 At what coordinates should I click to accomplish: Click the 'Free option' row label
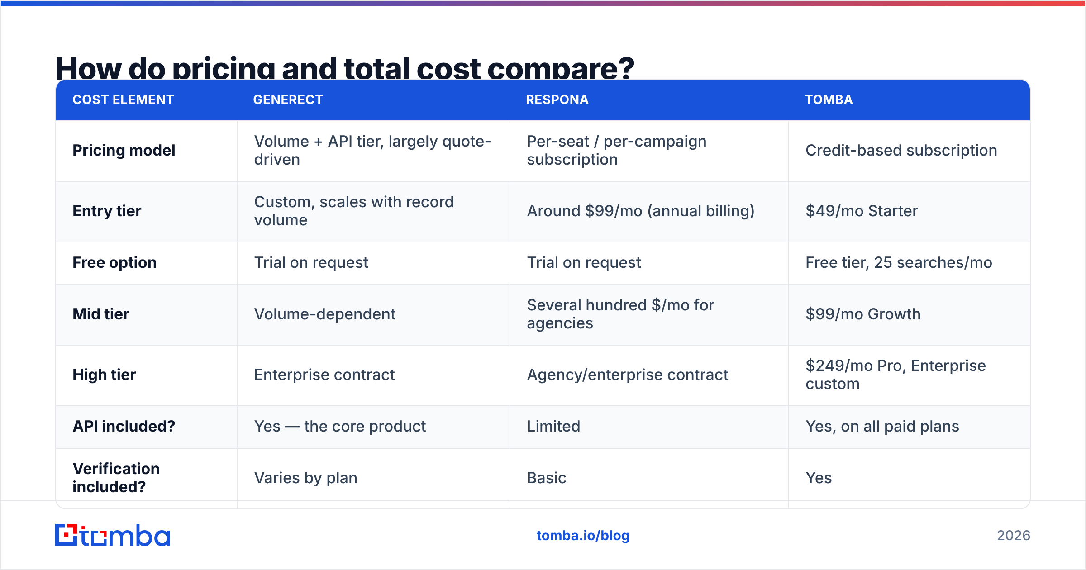(114, 262)
